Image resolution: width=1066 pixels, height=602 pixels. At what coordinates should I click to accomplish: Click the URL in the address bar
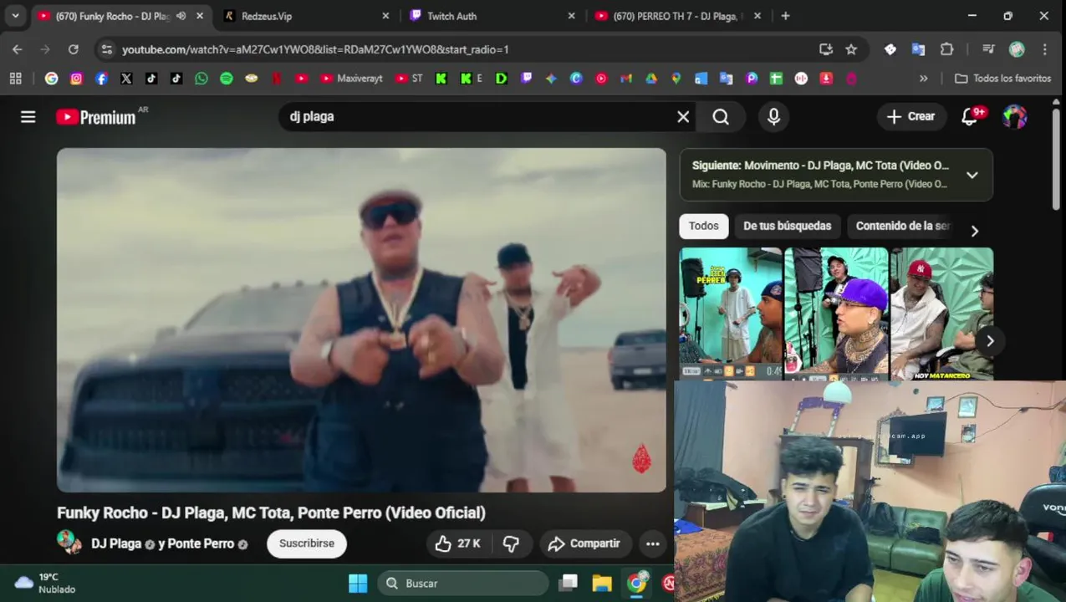315,49
